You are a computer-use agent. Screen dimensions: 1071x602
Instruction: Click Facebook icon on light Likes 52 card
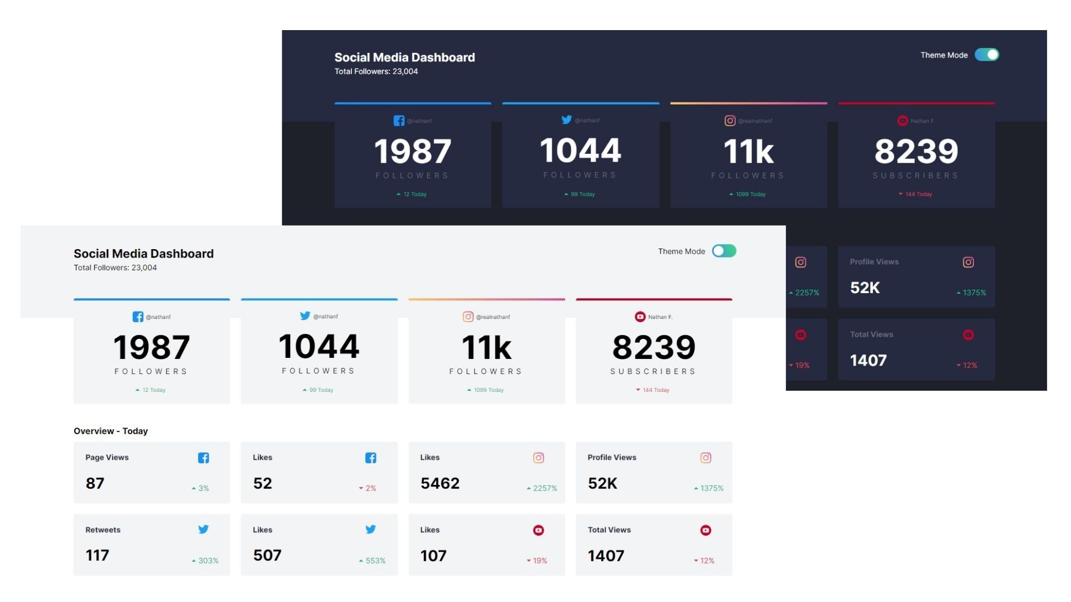370,458
